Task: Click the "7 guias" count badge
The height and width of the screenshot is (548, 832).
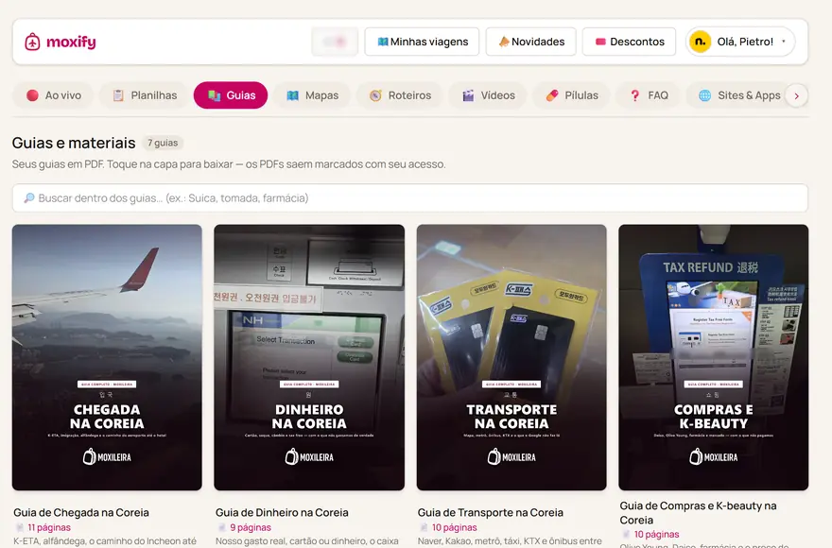Action: (163, 143)
